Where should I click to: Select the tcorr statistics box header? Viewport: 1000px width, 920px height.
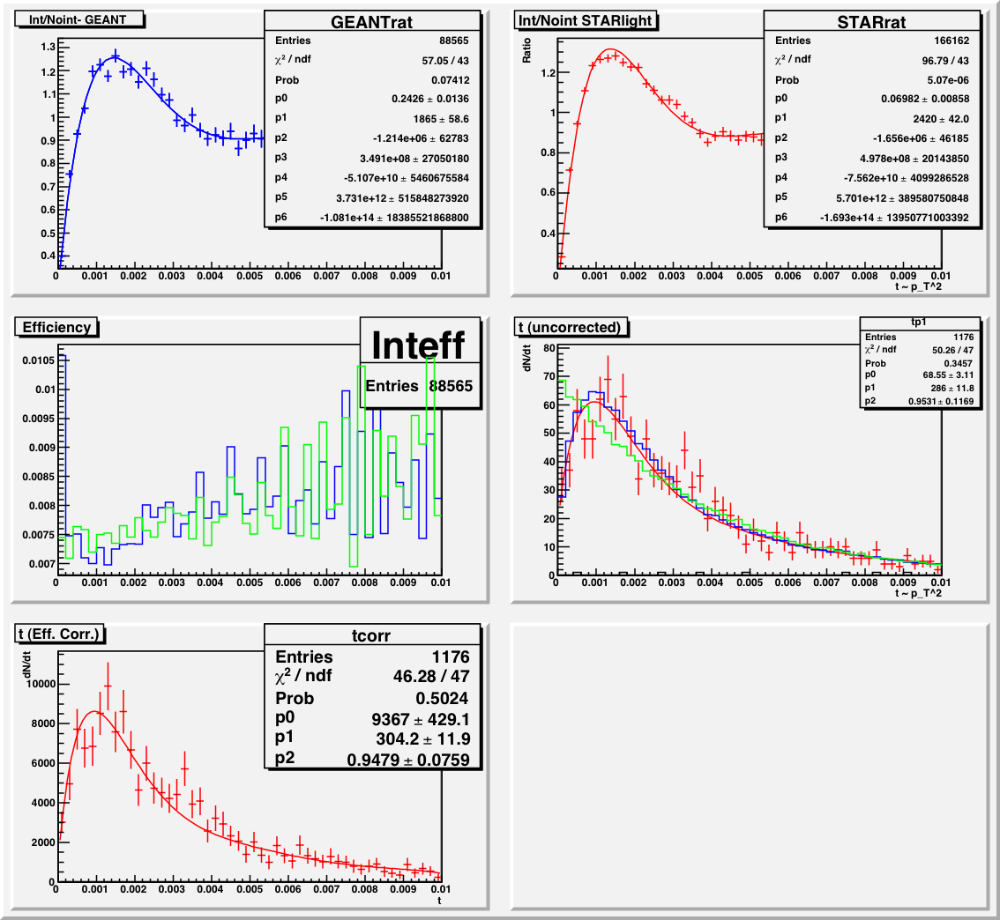point(374,635)
